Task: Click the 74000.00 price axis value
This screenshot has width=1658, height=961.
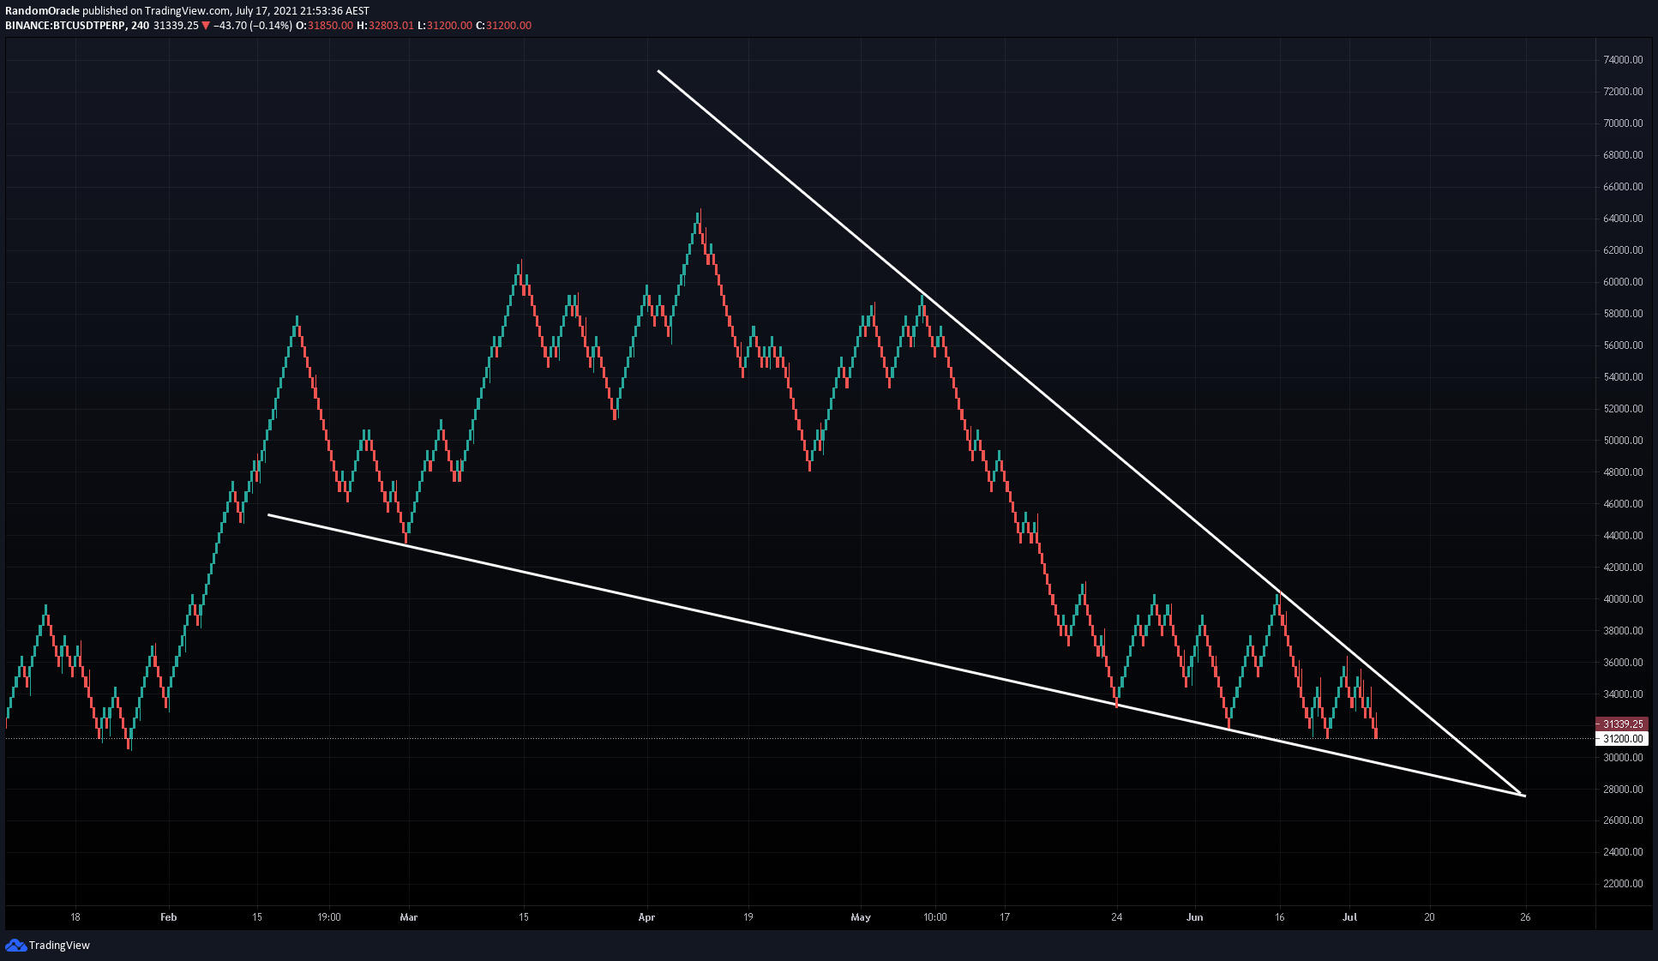Action: click(1623, 60)
